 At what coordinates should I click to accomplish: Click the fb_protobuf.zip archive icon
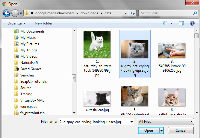pos(16,113)
